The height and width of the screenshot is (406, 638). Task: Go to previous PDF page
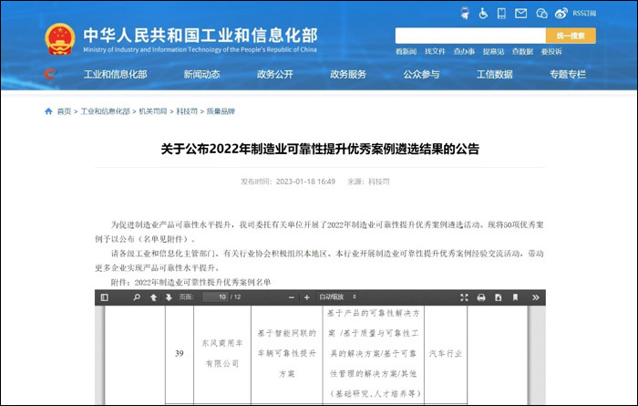[x=153, y=297]
